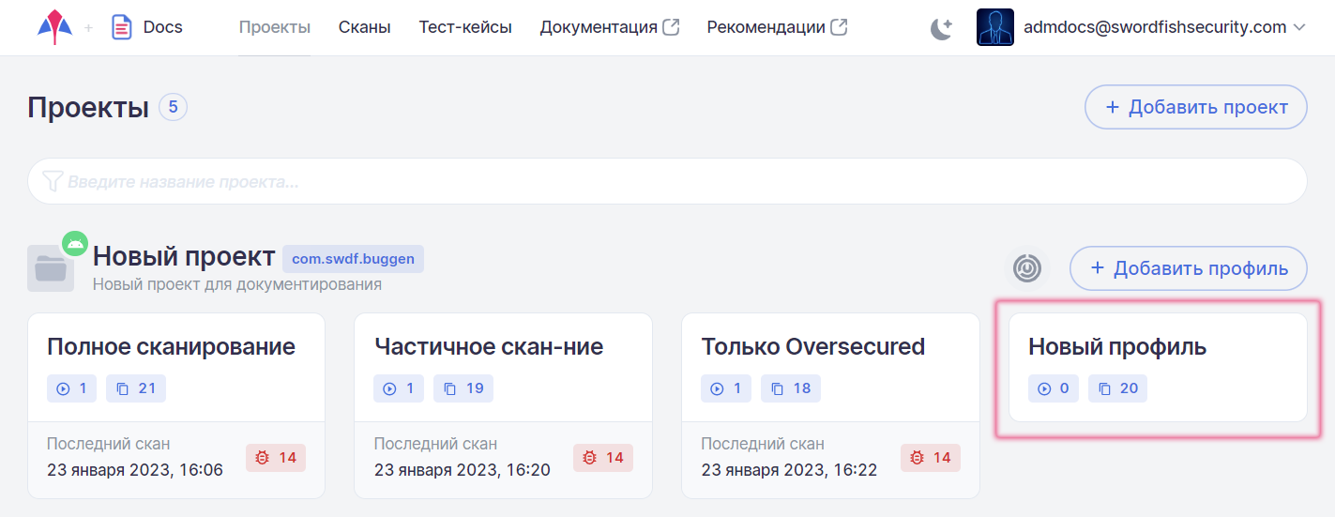Click the Stingray logo icon
The height and width of the screenshot is (517, 1335).
pyautogui.click(x=54, y=27)
